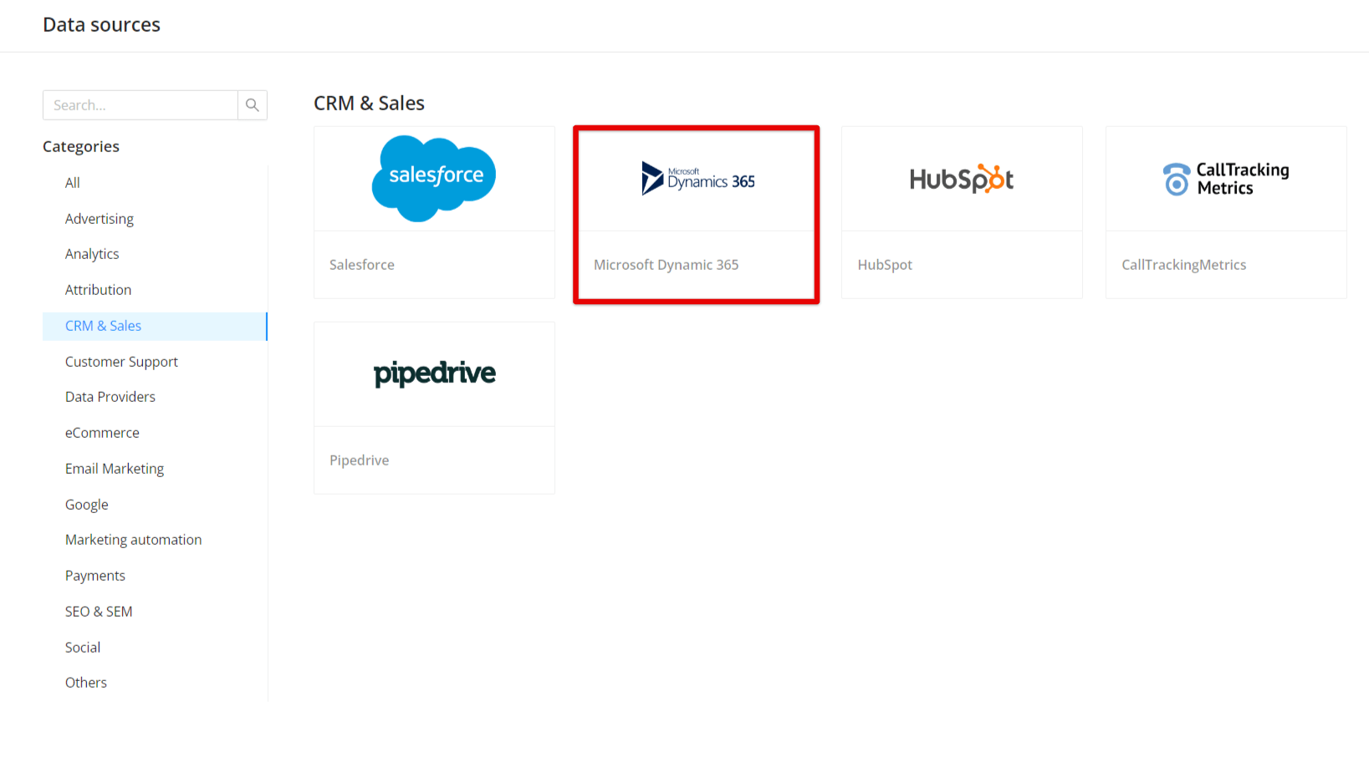Click inside the Search input box

point(139,105)
